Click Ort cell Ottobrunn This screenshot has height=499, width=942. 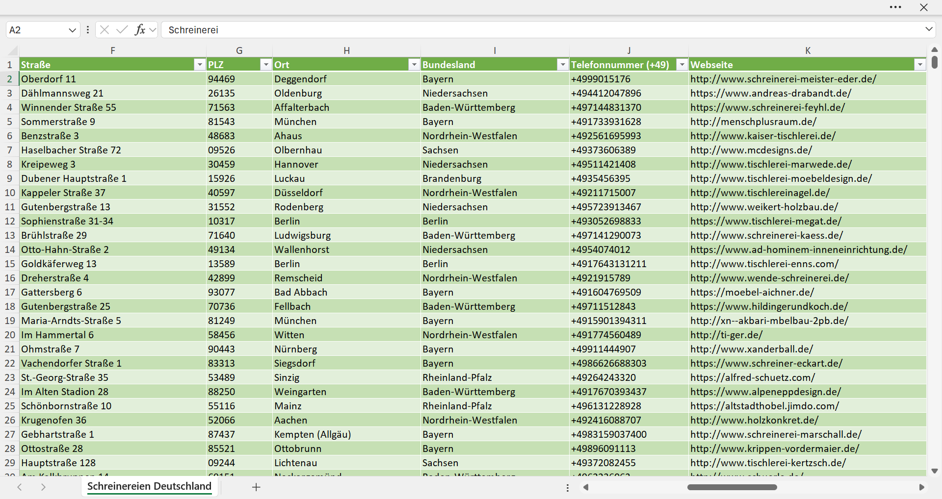click(x=346, y=449)
